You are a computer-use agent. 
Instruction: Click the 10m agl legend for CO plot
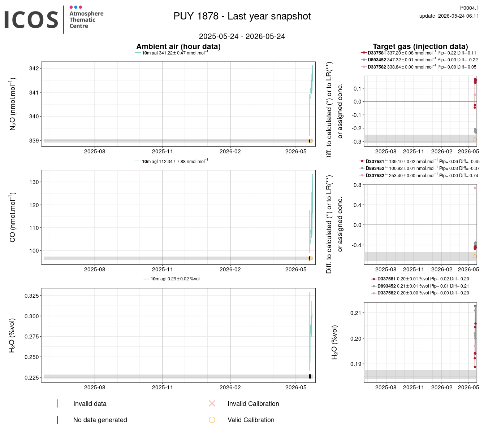[172, 161]
